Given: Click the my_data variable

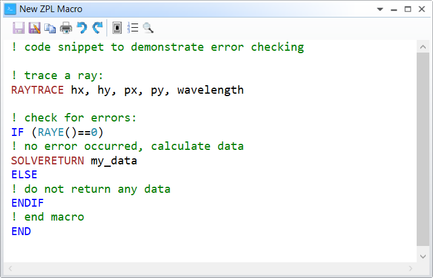Looking at the screenshot, I should click(114, 161).
